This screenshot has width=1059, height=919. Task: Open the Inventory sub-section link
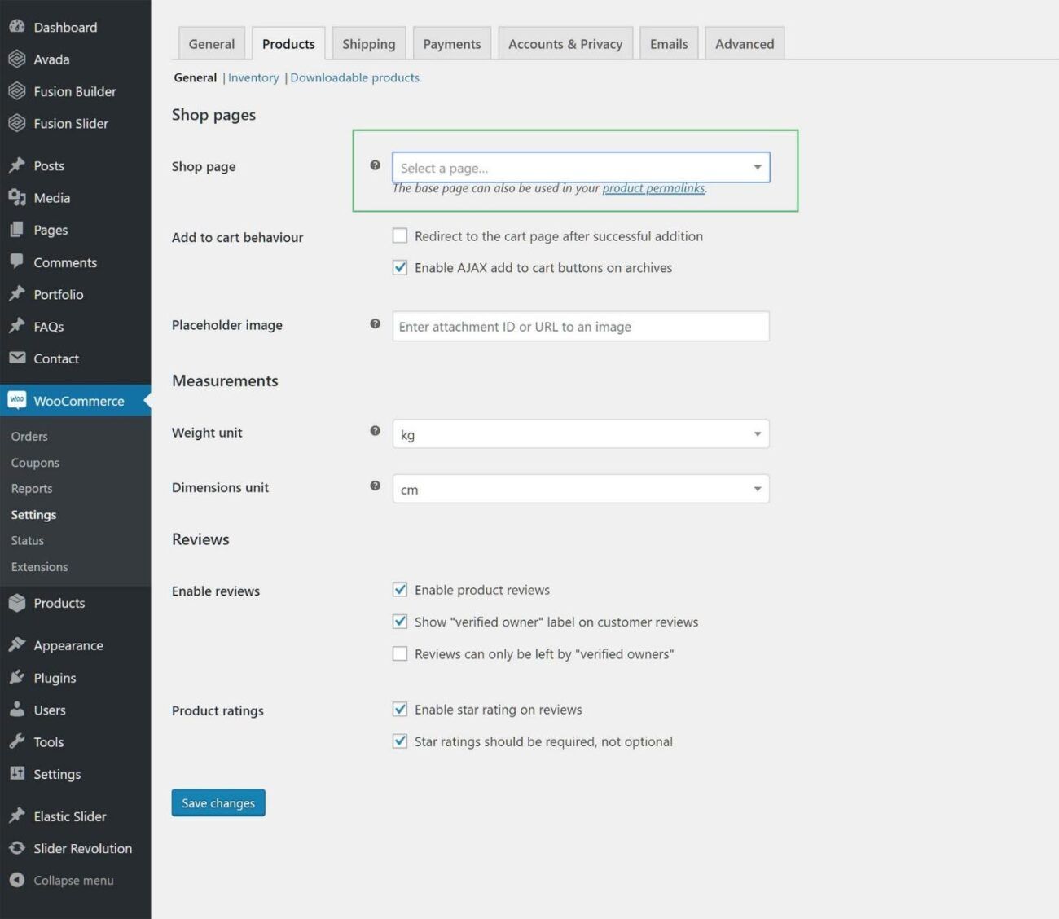pos(253,77)
